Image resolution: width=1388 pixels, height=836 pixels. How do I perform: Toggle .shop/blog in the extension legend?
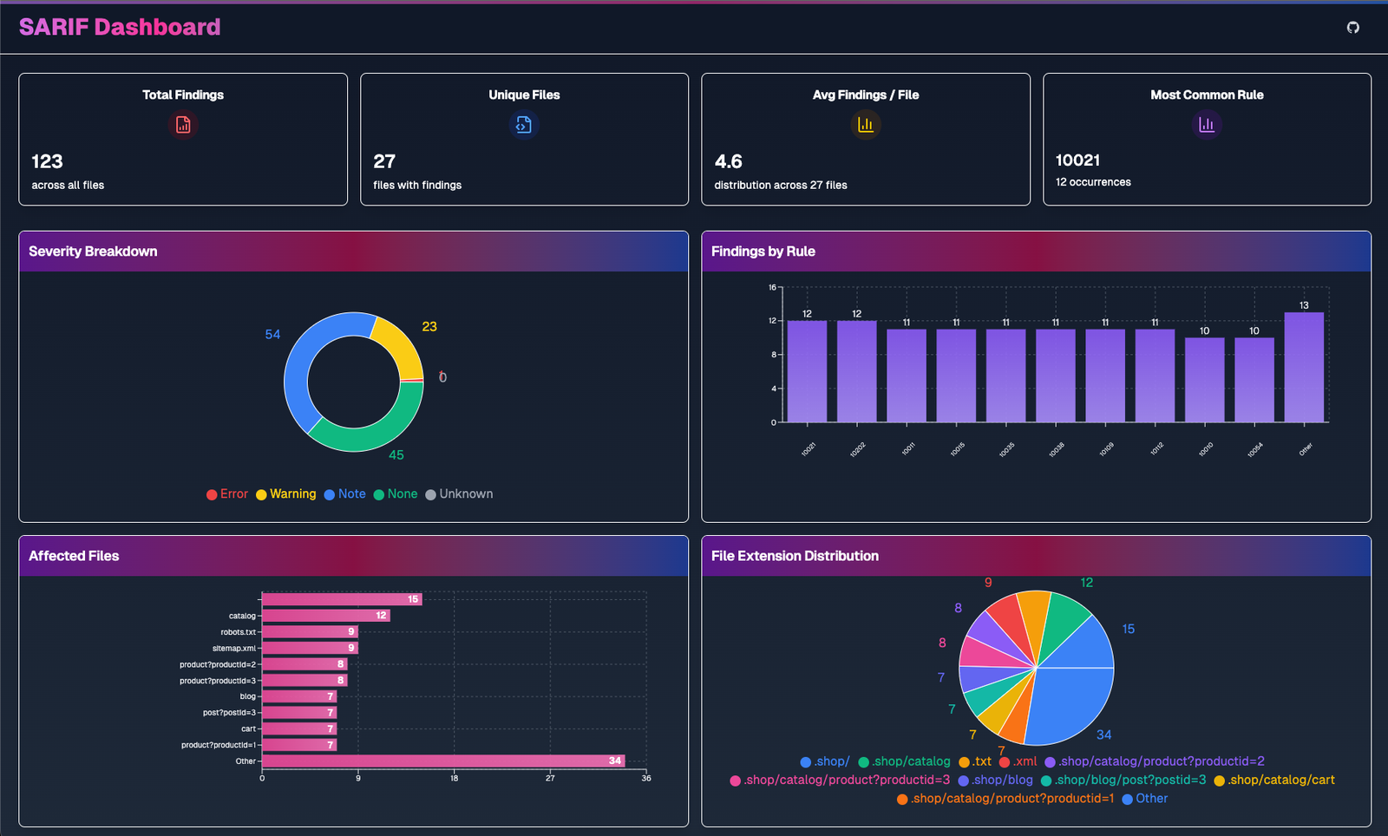pos(1002,780)
